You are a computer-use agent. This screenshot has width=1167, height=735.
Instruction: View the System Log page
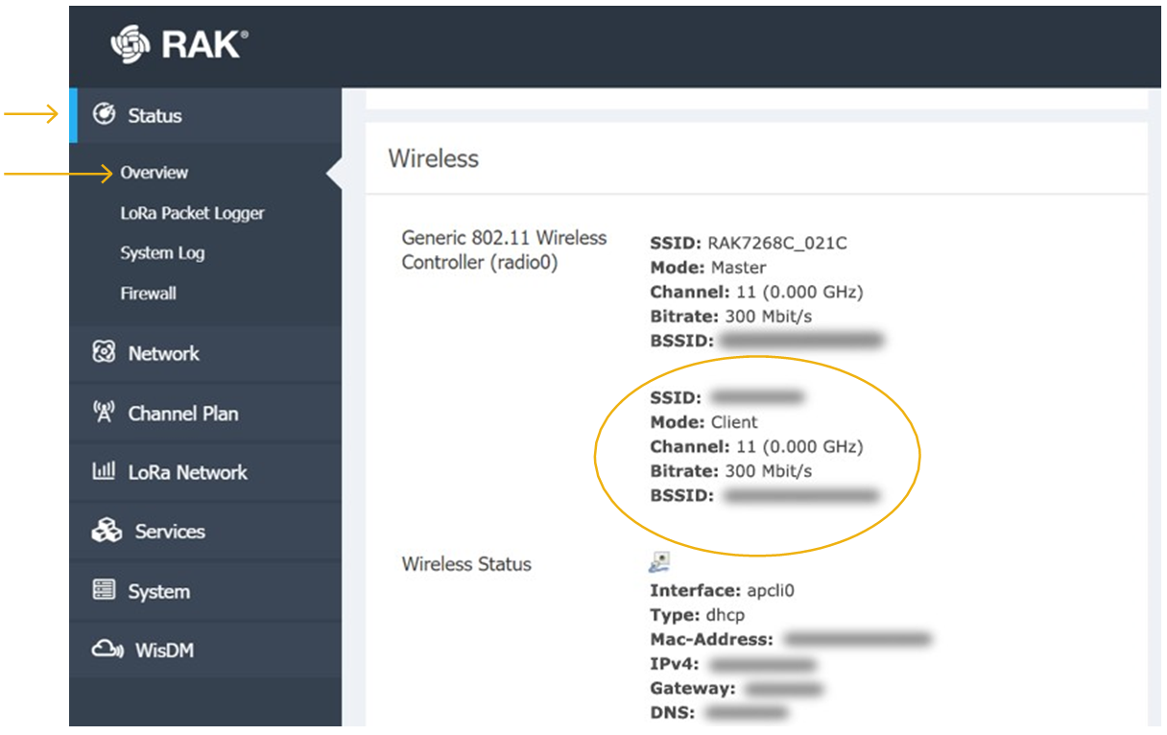[x=162, y=253]
